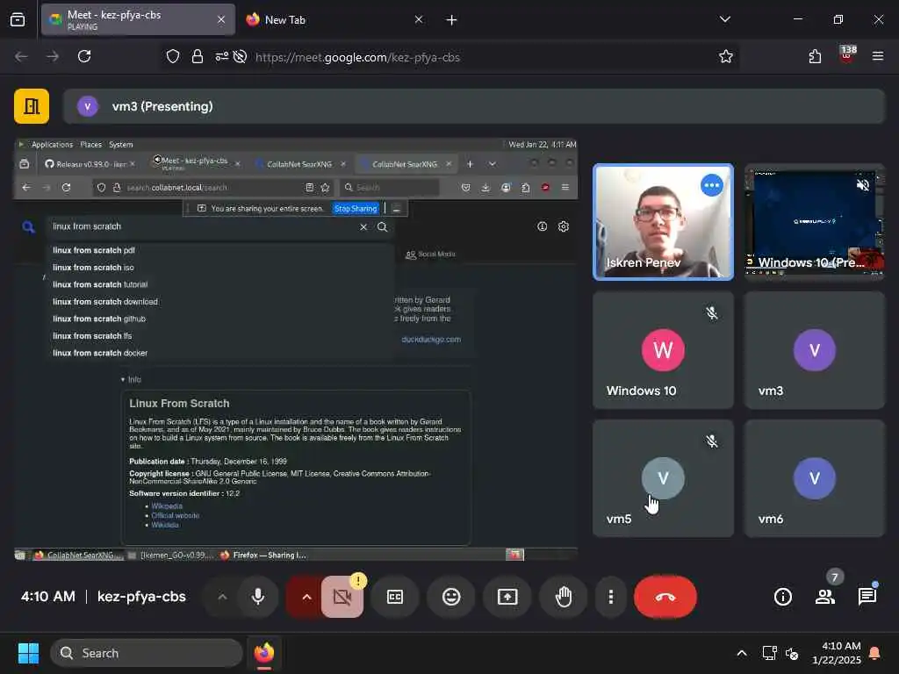Click the network icon in system tray

pos(769,653)
